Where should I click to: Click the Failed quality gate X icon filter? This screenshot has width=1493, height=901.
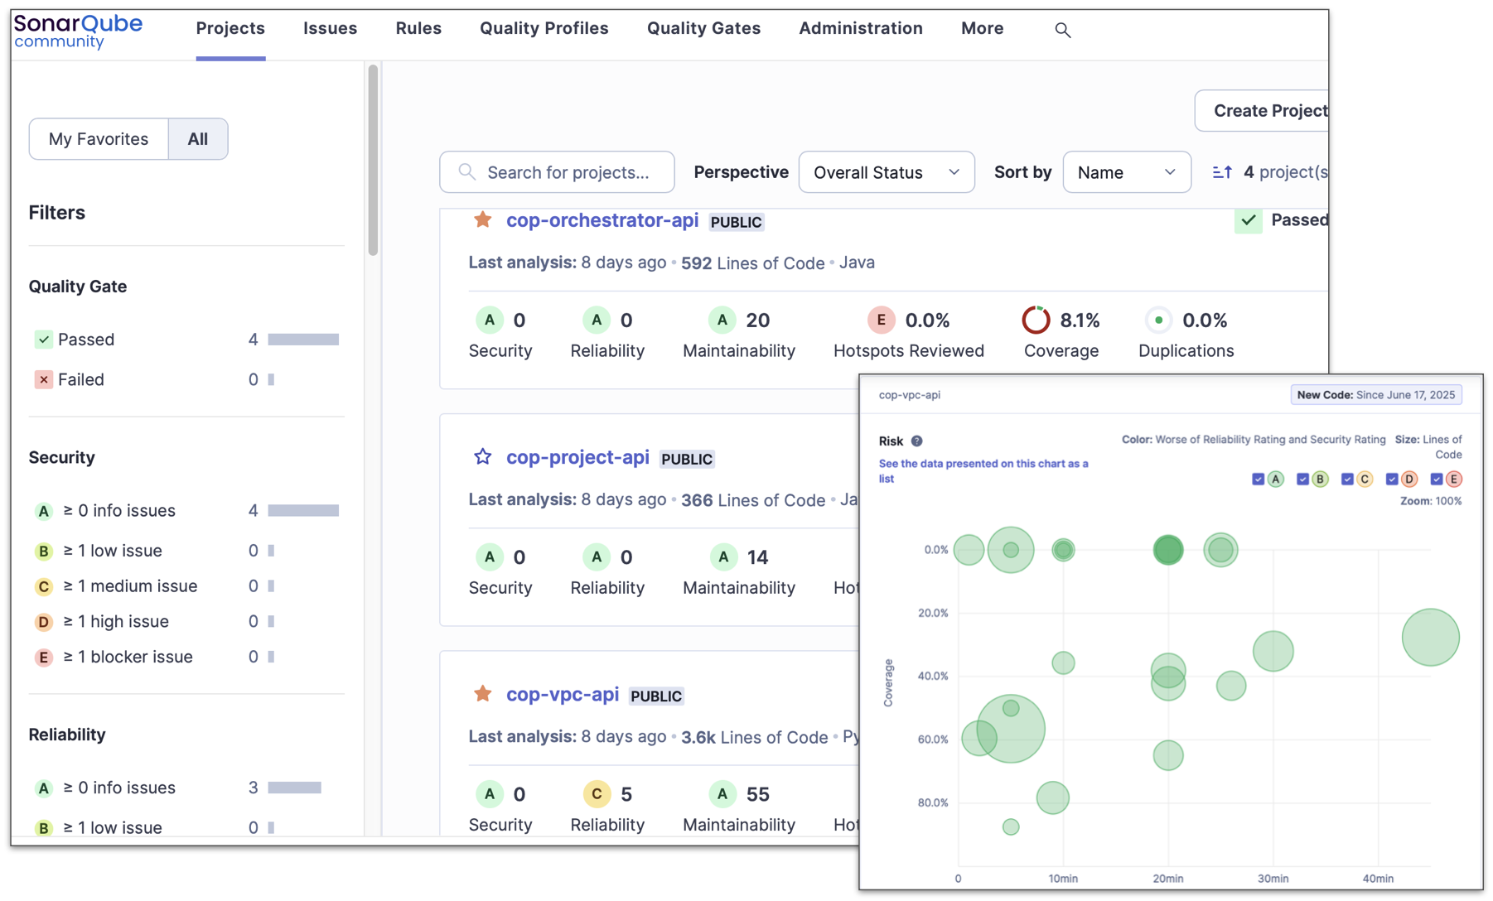coord(44,379)
